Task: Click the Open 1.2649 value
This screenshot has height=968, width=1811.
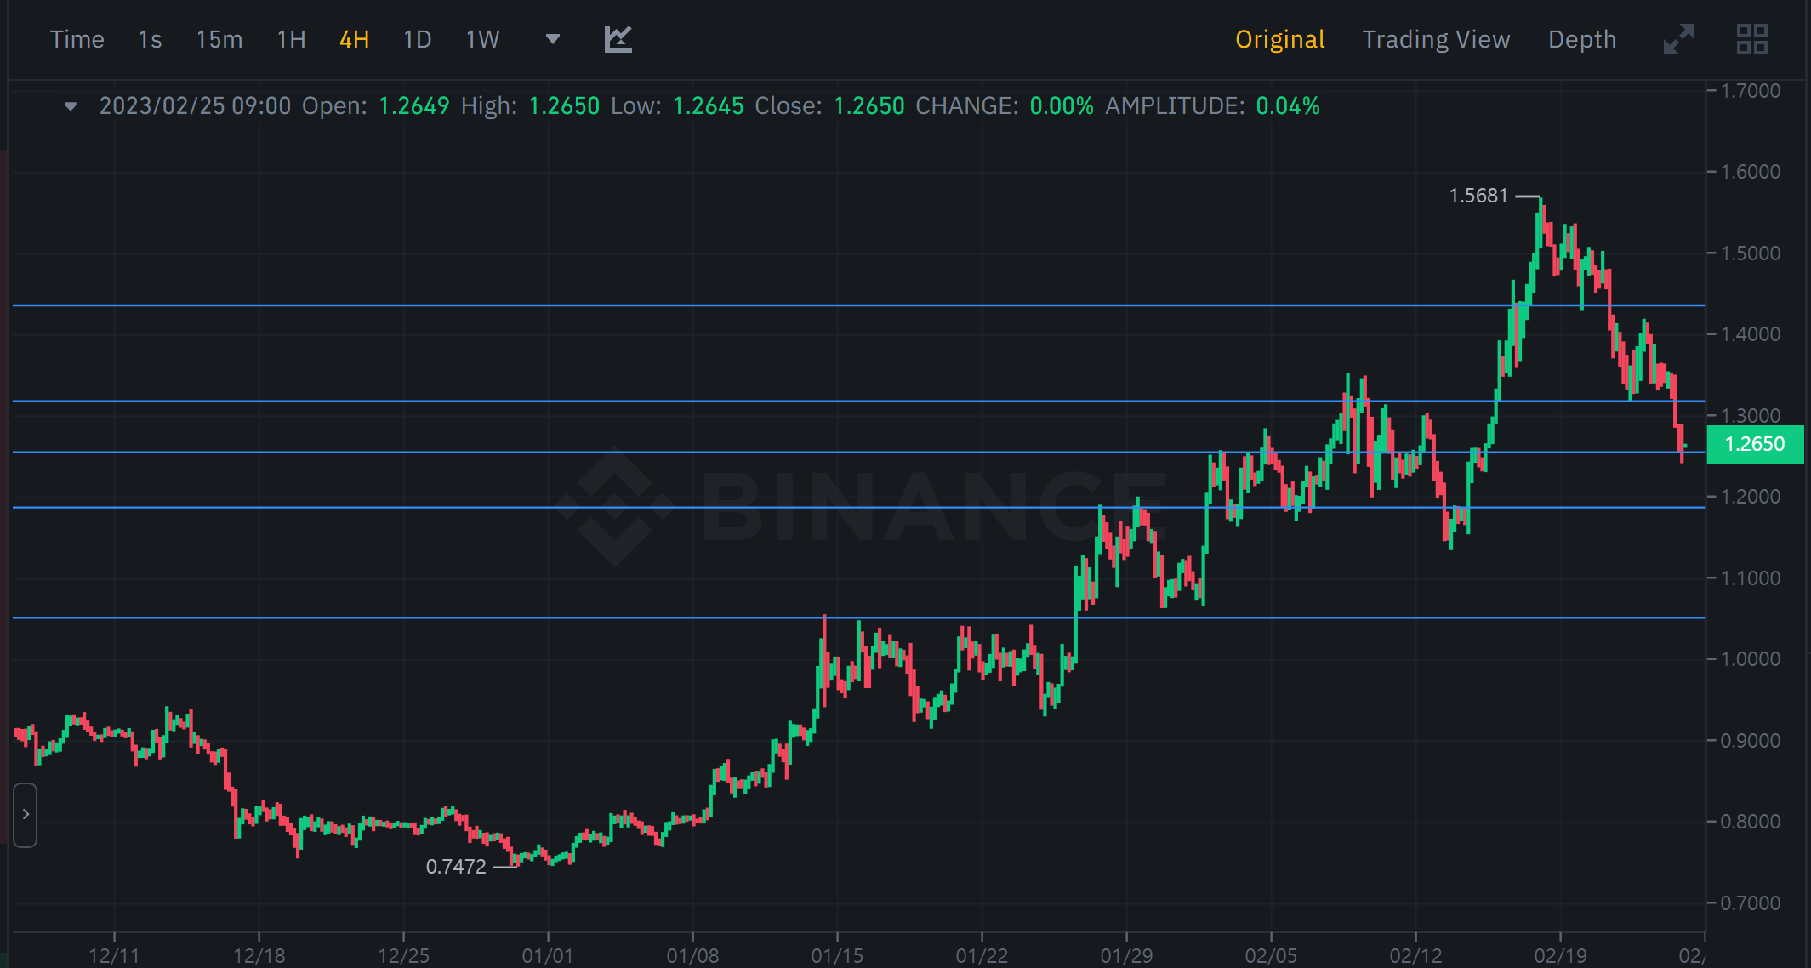Action: [x=413, y=106]
